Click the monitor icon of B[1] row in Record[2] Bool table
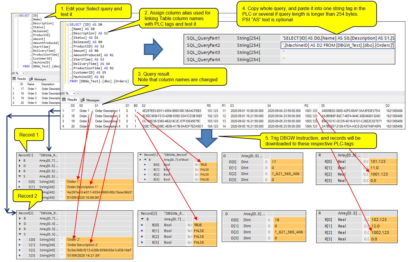408x262 pixels. [142, 231]
